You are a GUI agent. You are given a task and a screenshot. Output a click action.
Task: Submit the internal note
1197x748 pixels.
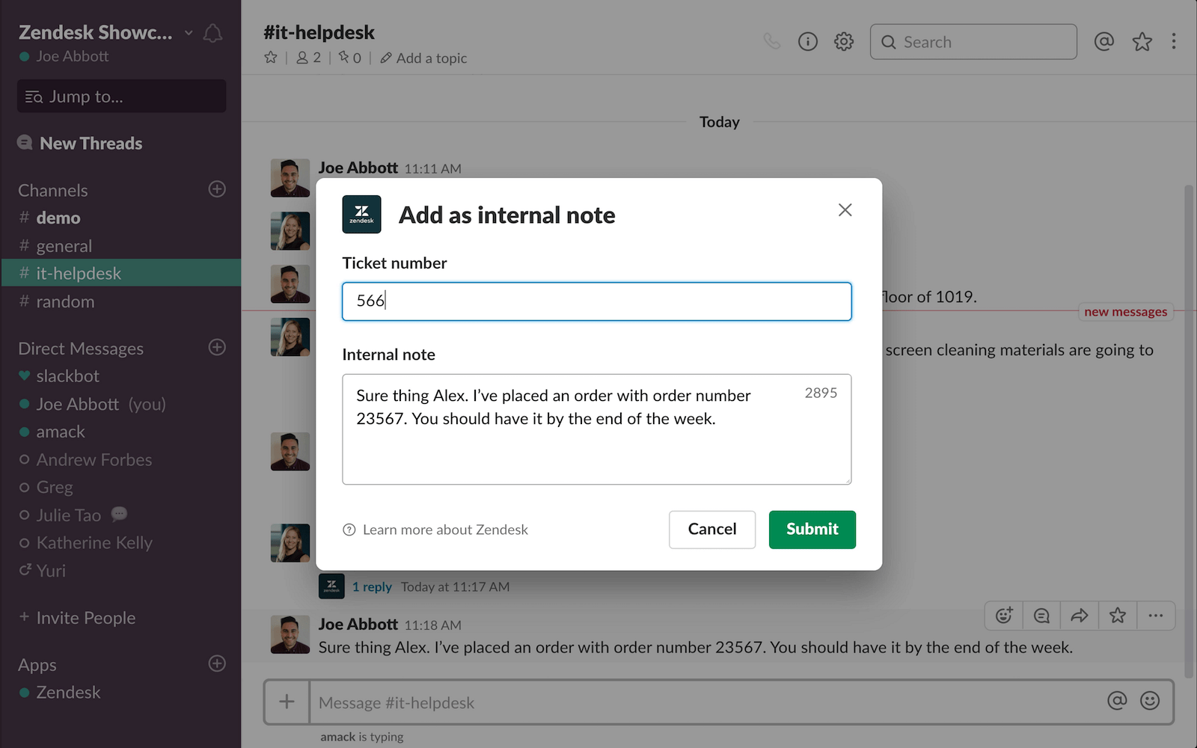tap(812, 529)
